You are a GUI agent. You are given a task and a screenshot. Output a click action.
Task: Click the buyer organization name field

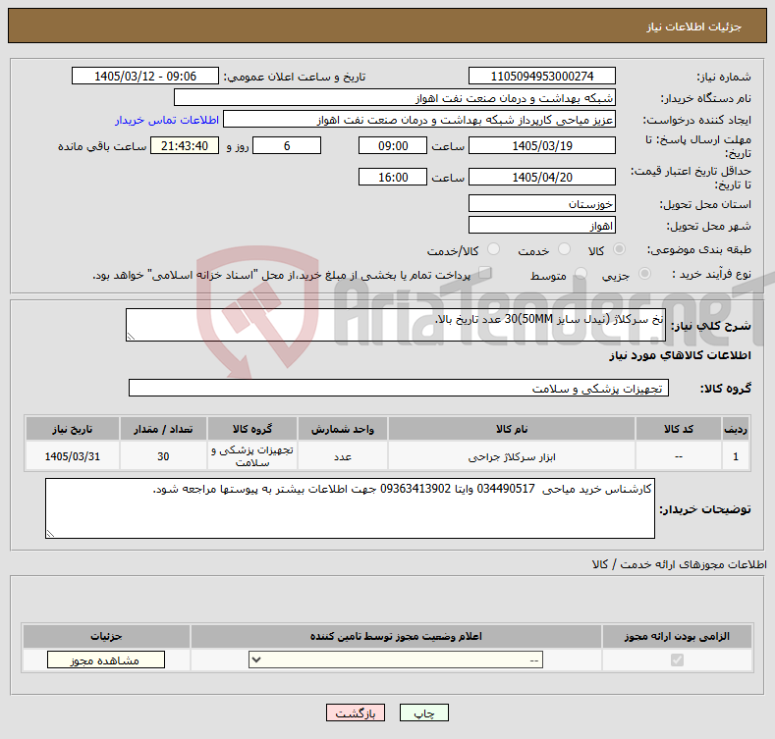pyautogui.click(x=395, y=98)
